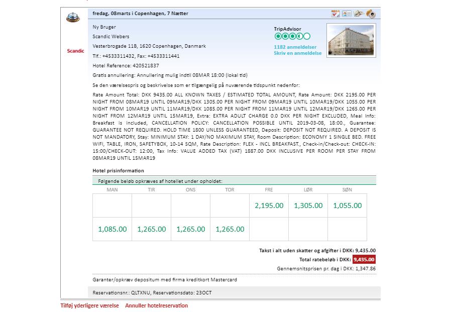Image resolution: width=450 pixels, height=312 pixels.
Task: Click the Sunday rate 1,055.00
Action: (x=347, y=205)
